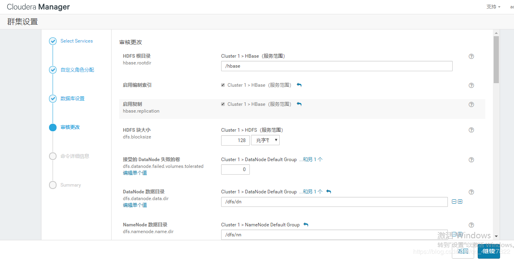Revert the hbase.replication setting to default
Viewport: 514px width, 259px height.
(x=299, y=104)
